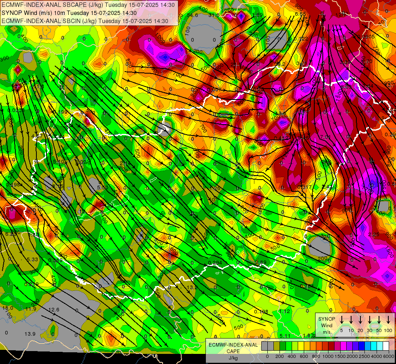Click the 10 m/s wind arrow in legend
Viewport: 396px width, 364px height.
tap(351, 320)
